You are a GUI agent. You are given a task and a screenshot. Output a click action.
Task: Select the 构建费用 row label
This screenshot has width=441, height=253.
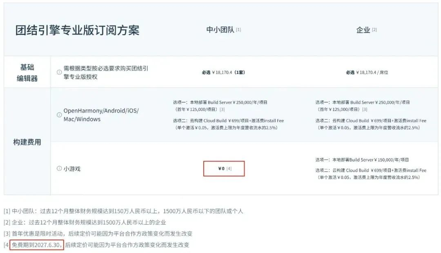pyautogui.click(x=27, y=142)
